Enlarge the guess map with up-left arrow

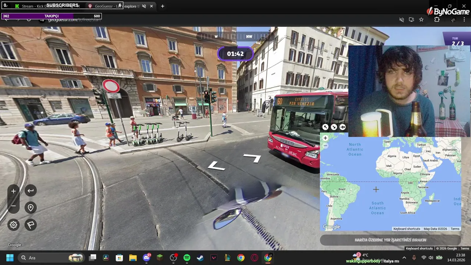tap(325, 127)
